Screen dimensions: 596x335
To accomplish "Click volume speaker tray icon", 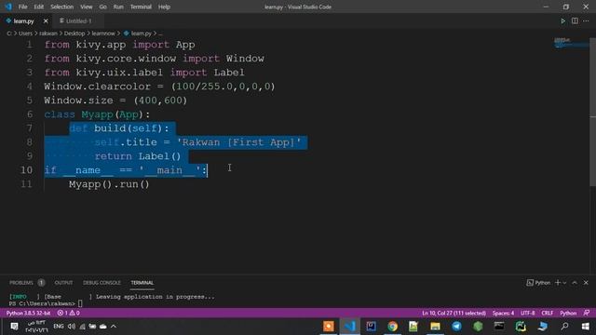I will 72,327.
